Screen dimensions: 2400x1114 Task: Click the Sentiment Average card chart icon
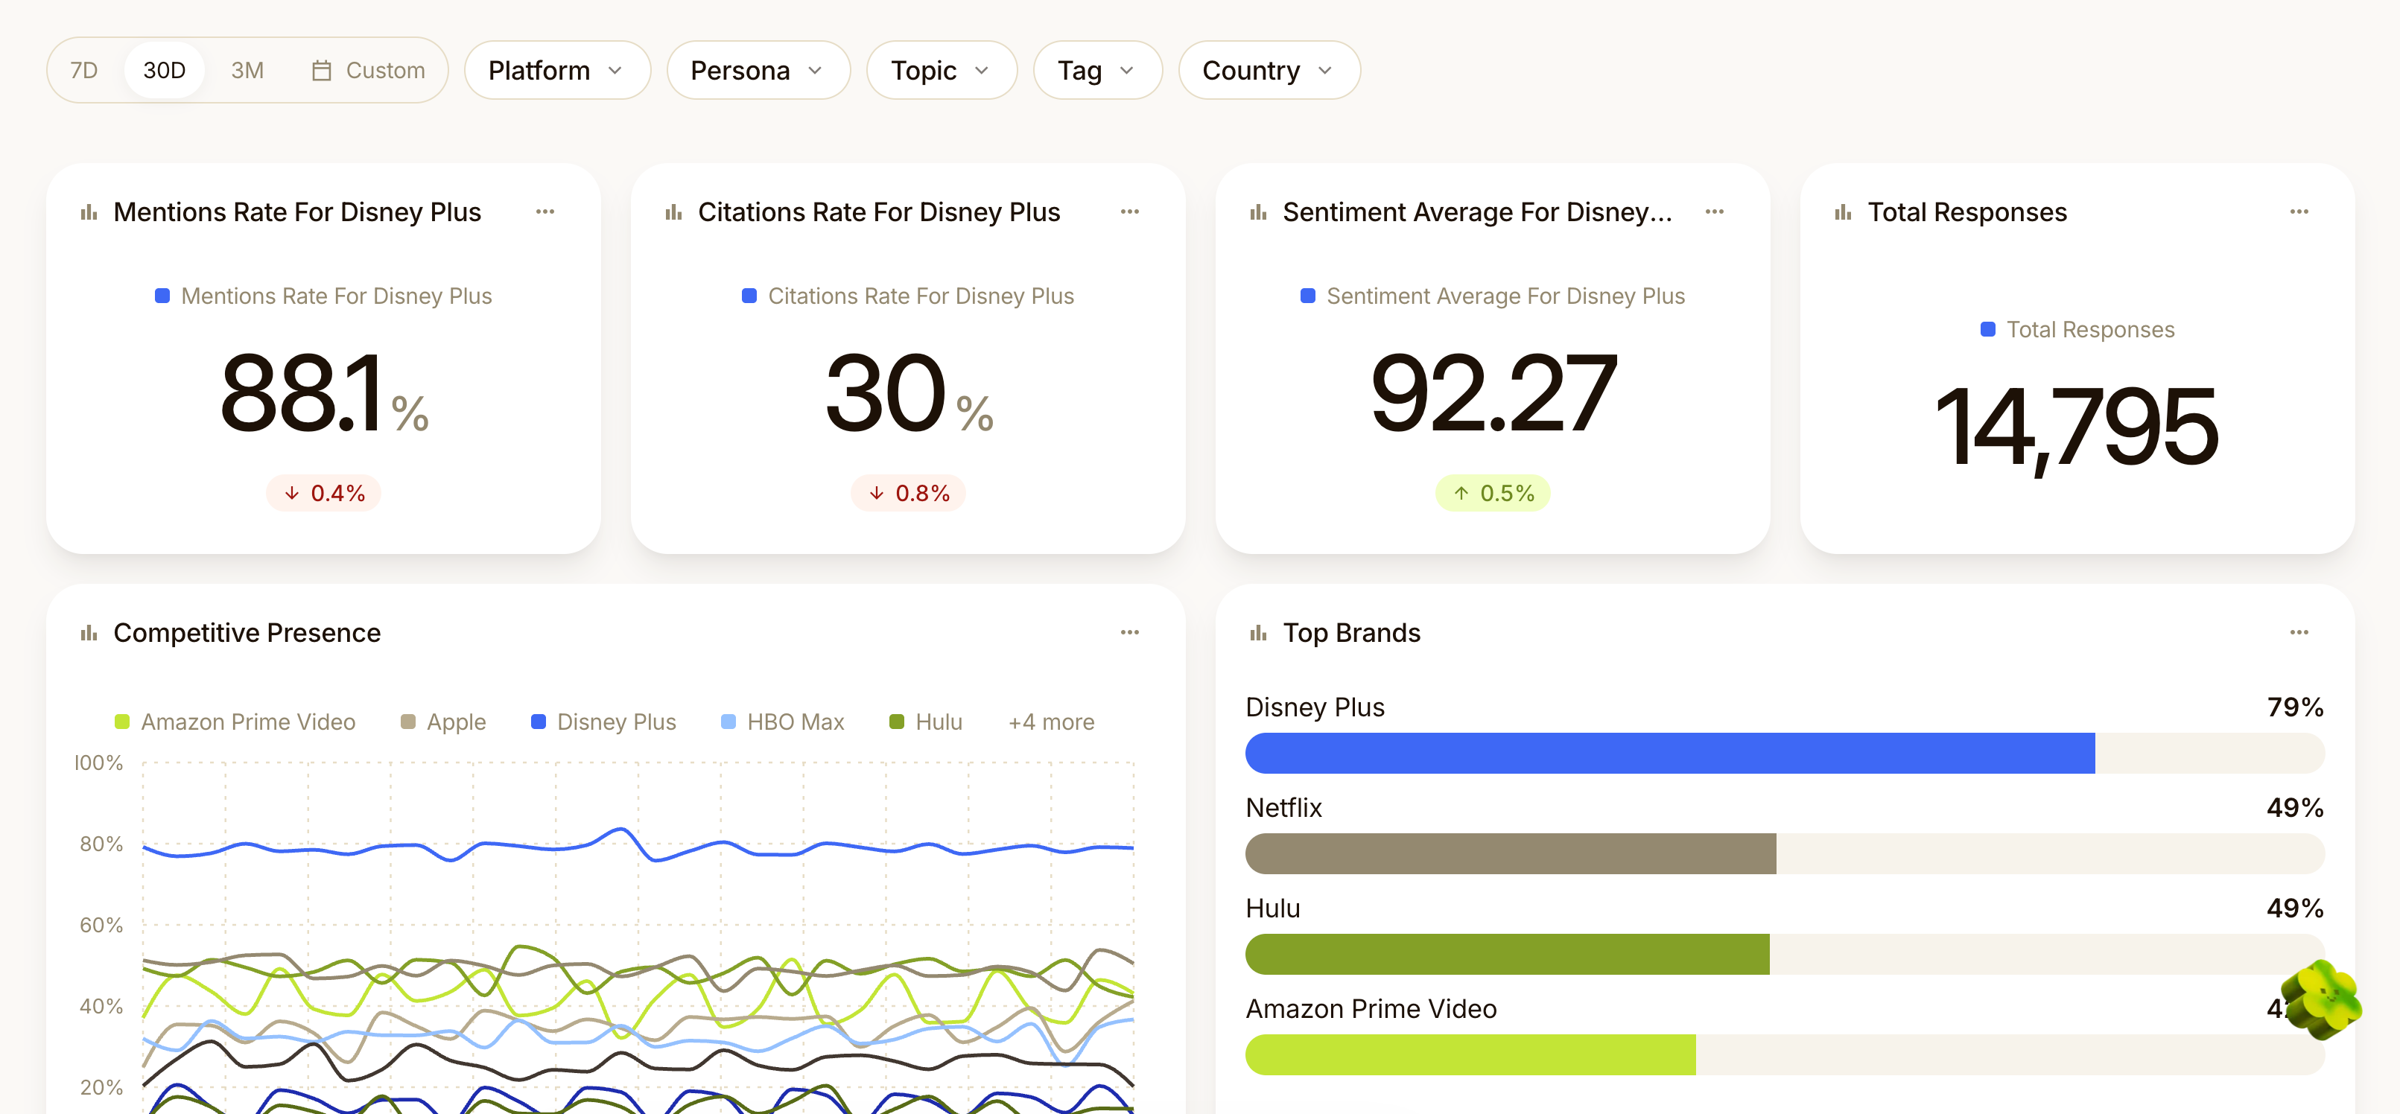point(1259,212)
